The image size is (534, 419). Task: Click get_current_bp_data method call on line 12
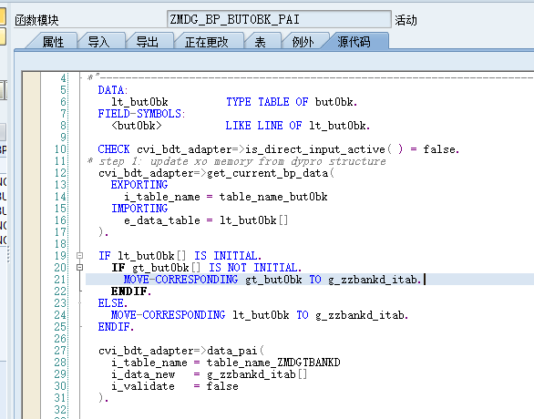267,173
